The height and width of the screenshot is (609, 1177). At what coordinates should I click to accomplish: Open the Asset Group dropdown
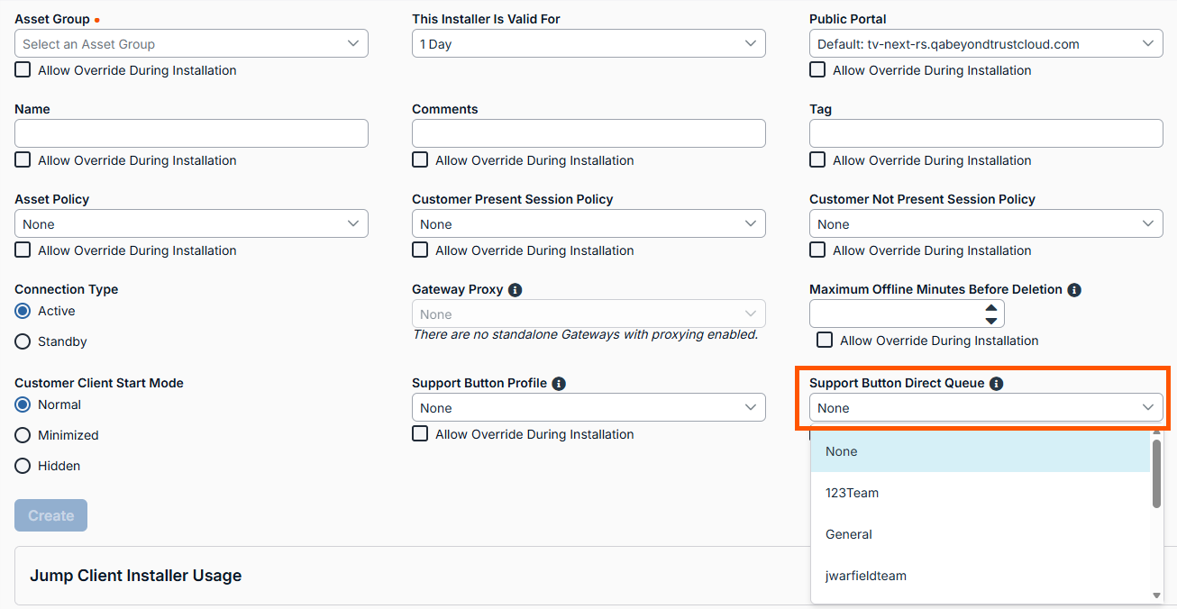(x=191, y=44)
